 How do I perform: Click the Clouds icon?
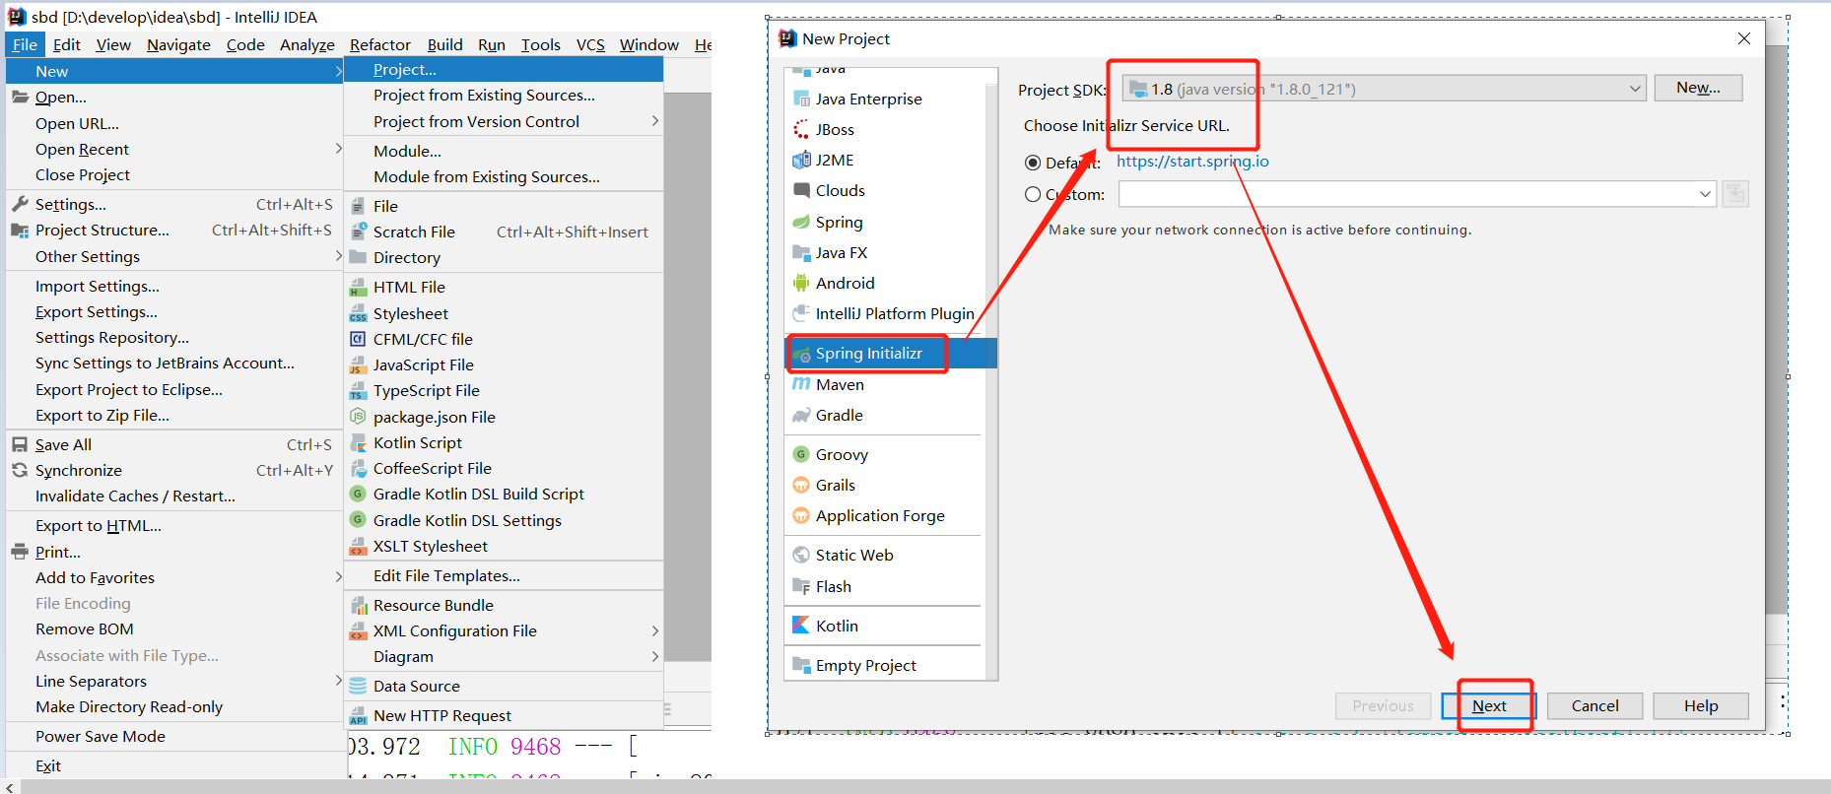click(x=801, y=190)
